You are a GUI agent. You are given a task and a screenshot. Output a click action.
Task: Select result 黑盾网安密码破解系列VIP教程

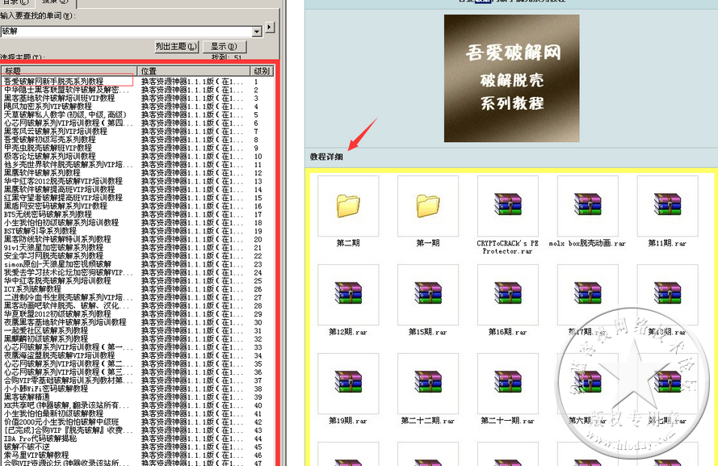pos(56,206)
